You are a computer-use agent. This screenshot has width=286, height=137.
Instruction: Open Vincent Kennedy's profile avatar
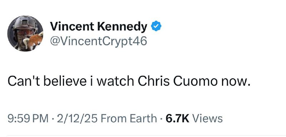[x=25, y=33]
